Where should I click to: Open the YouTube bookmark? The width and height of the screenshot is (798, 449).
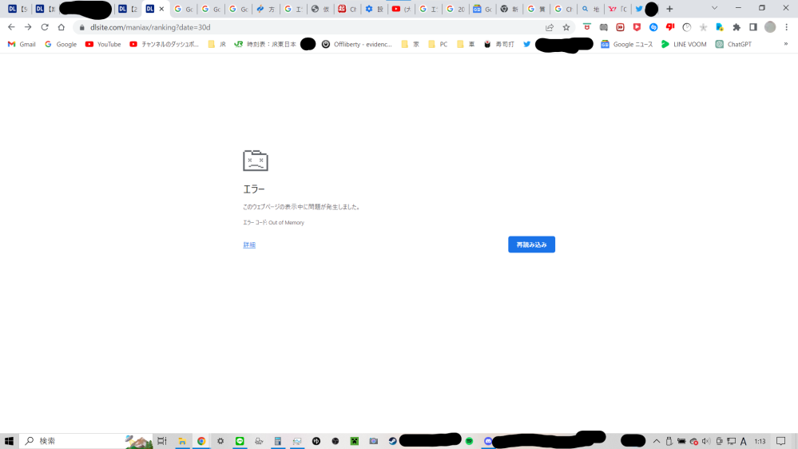[x=103, y=45]
